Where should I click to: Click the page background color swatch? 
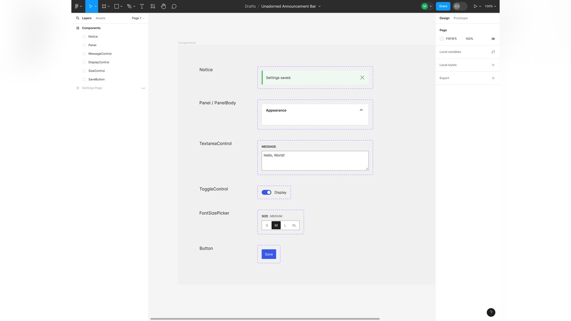pyautogui.click(x=442, y=39)
